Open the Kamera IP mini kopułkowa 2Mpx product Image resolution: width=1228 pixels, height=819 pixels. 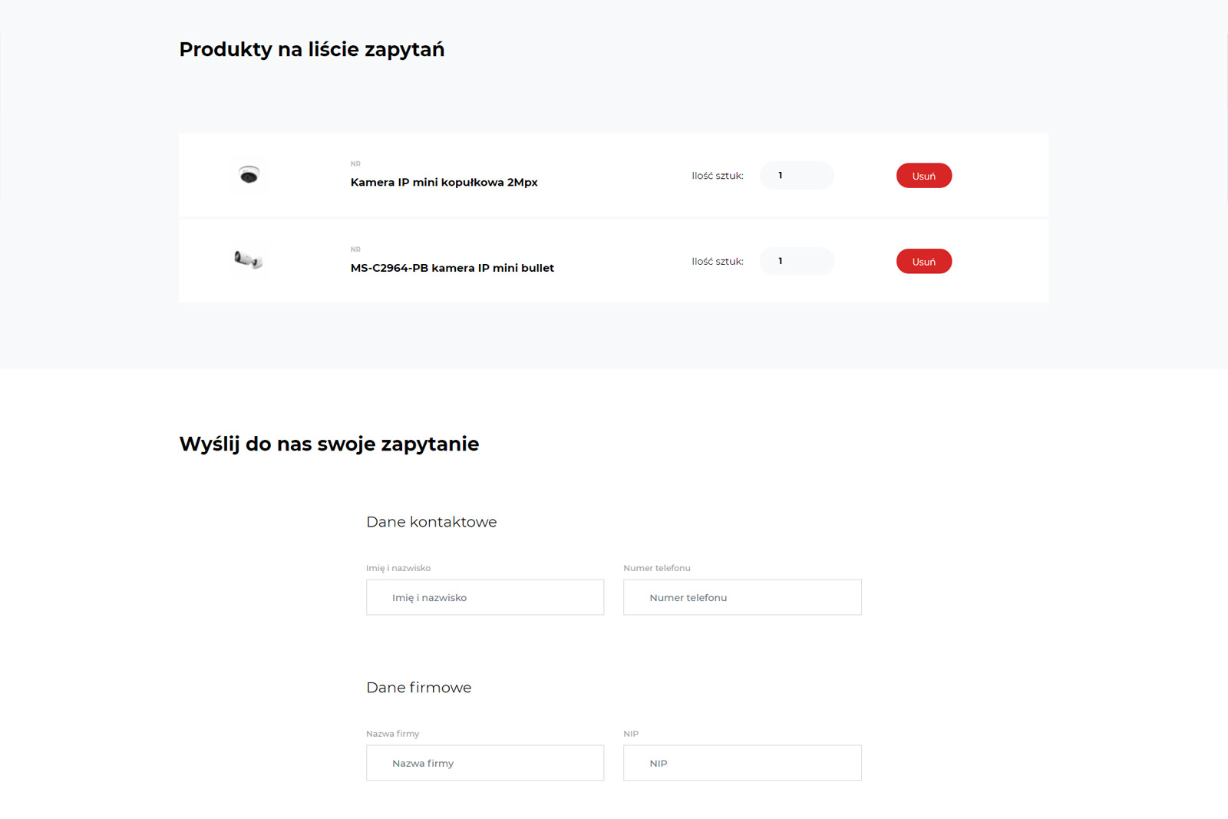pos(444,182)
